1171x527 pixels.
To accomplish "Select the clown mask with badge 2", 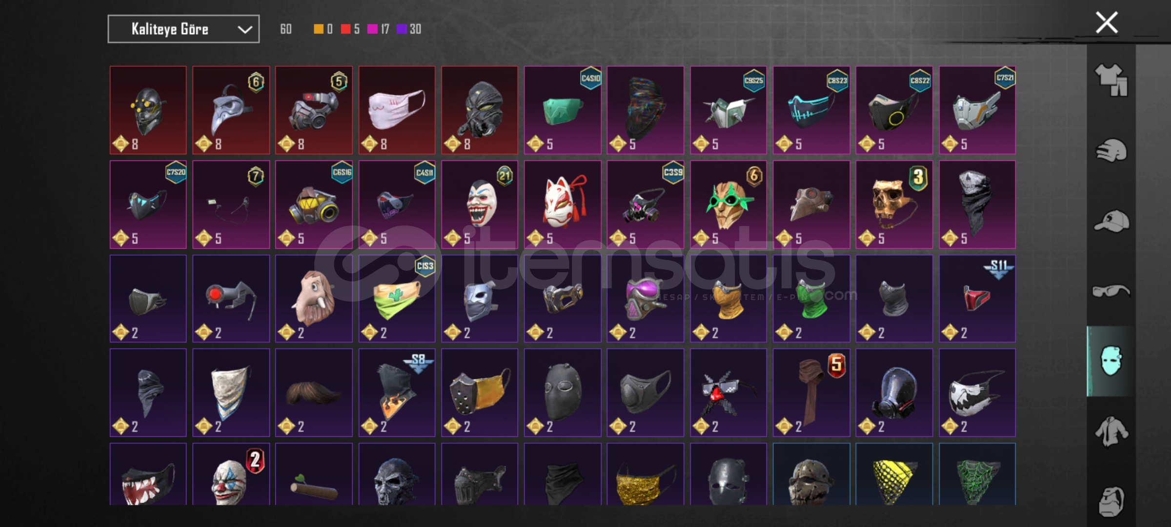I will pos(231,474).
